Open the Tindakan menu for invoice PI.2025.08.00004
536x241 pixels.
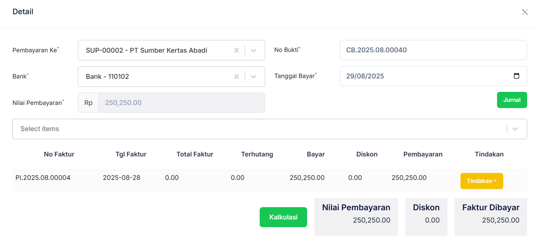point(482,181)
